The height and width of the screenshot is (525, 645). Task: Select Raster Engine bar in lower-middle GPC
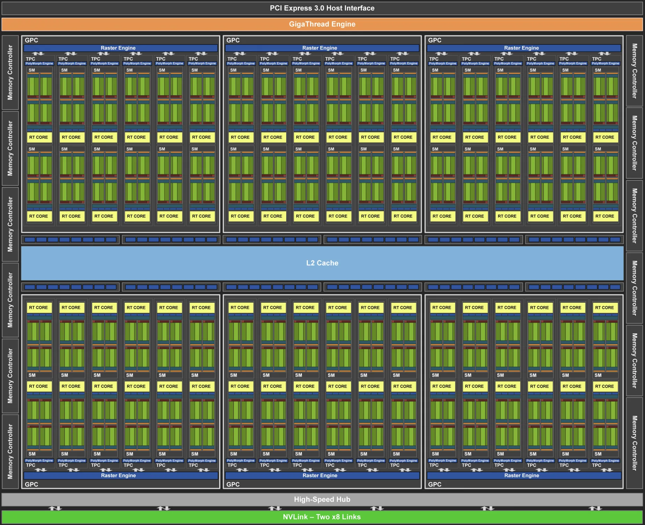point(322,475)
